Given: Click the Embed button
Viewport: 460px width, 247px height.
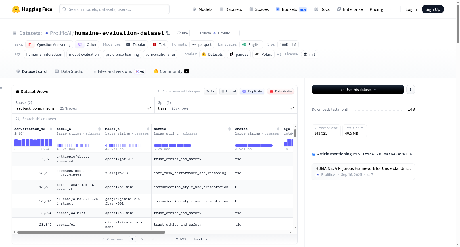Looking at the screenshot, I should click(x=228, y=91).
